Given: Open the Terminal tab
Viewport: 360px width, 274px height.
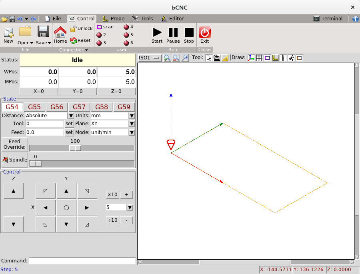Looking at the screenshot, I should pos(328,19).
